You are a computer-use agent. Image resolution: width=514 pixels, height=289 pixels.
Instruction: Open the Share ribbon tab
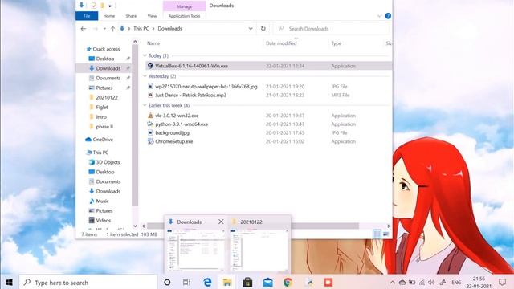pyautogui.click(x=131, y=16)
